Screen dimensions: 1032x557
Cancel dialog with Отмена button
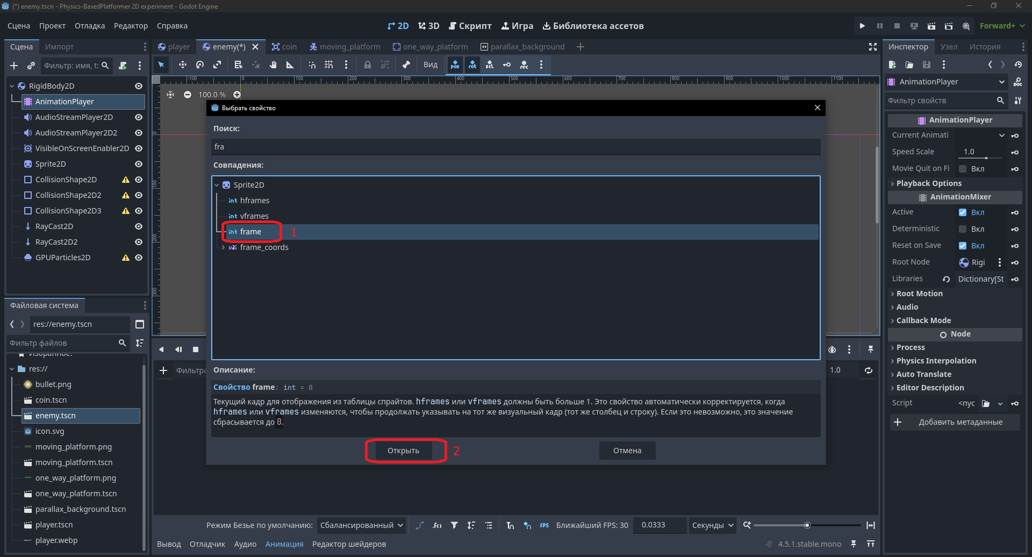[x=627, y=451]
